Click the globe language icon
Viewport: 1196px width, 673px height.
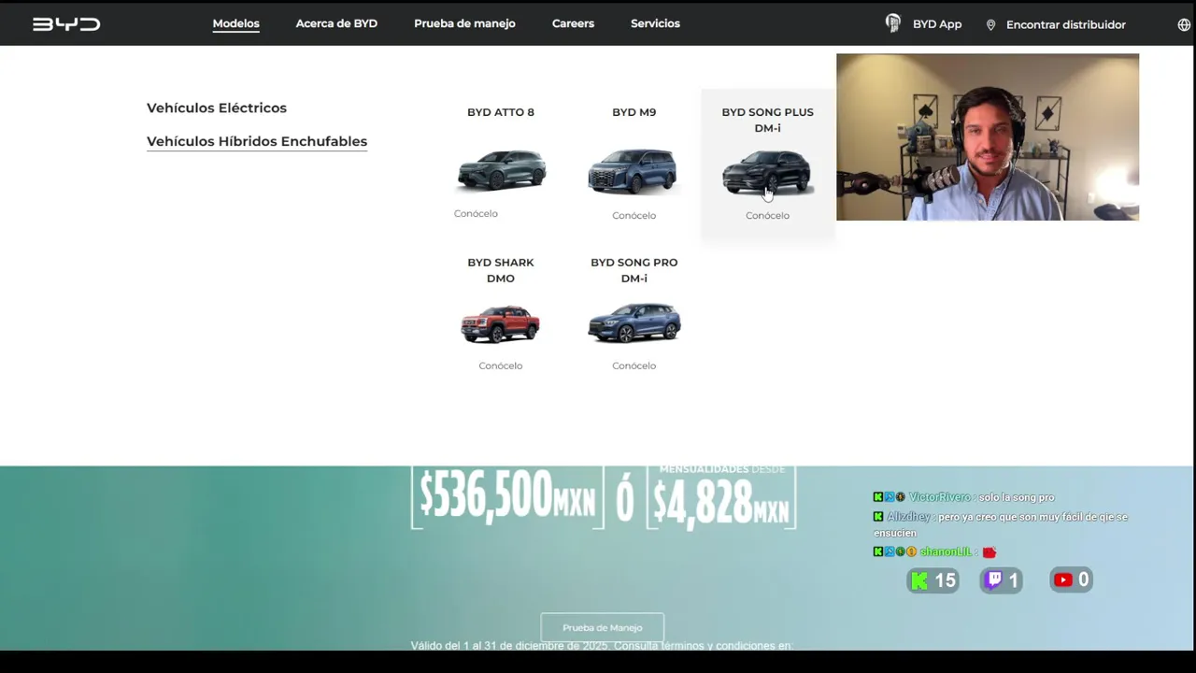coord(1184,25)
